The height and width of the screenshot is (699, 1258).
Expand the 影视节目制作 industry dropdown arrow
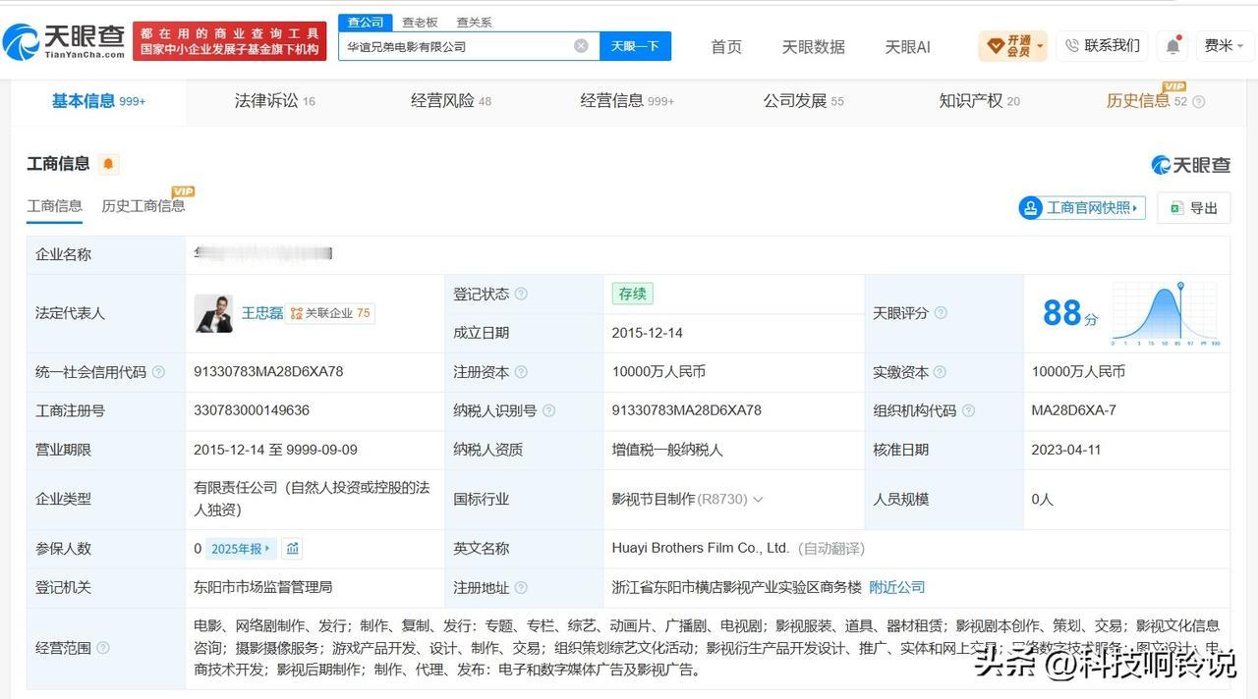[x=758, y=500]
